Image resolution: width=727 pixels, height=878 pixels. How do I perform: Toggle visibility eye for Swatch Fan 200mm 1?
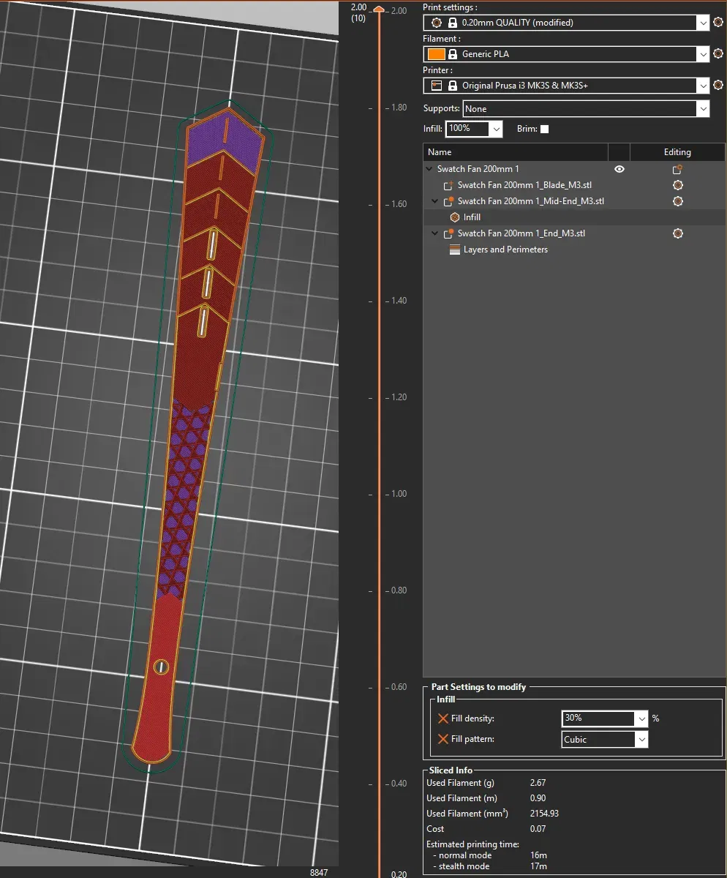619,169
